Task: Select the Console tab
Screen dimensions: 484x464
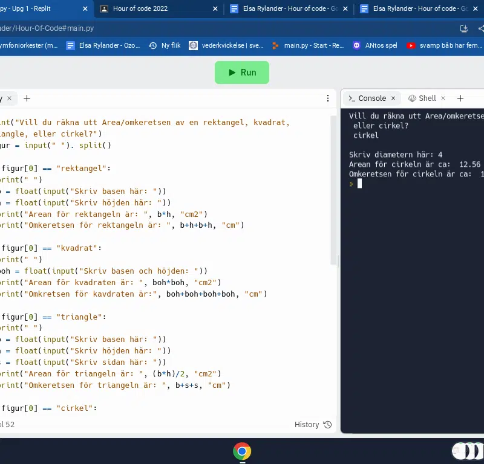Action: click(x=367, y=98)
